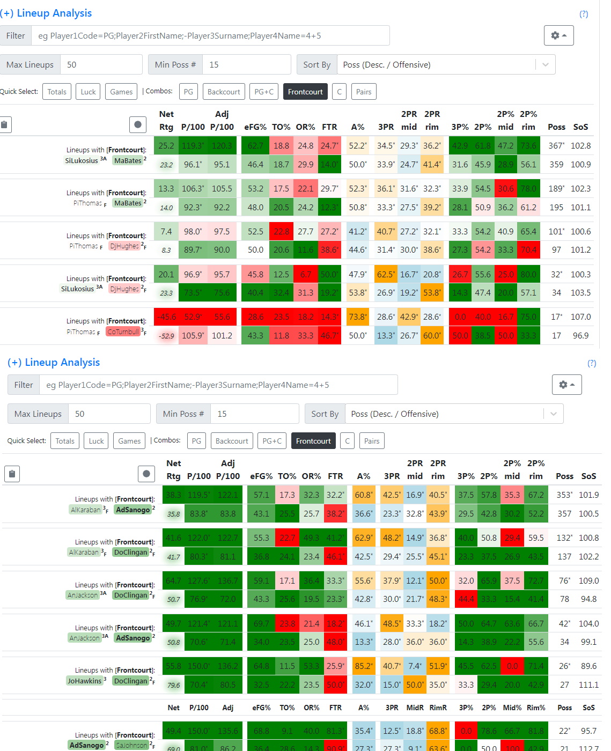Select the Pairs combo in the second panel
The width and height of the screenshot is (611, 751).
click(x=372, y=441)
